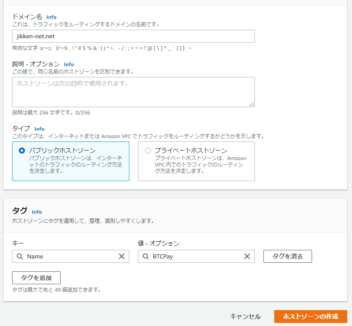The image size is (352, 326).
Task: Select パブリックホストゾーン radio button
Action: point(22,151)
